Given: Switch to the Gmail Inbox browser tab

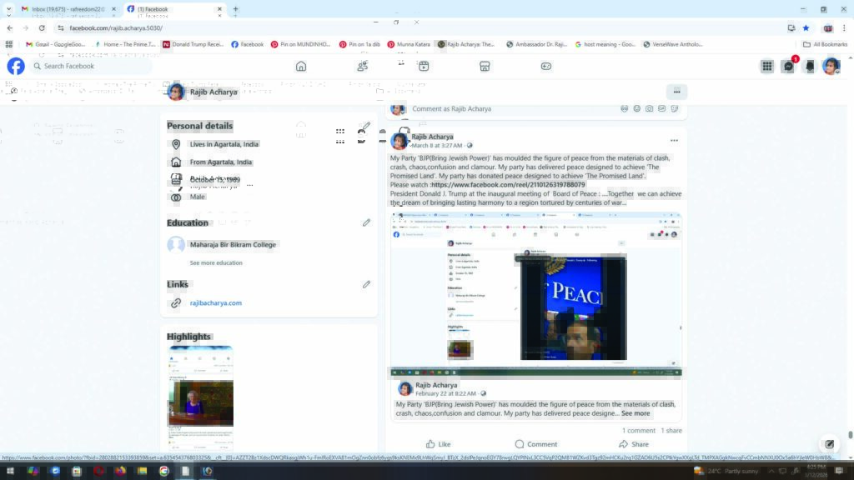Looking at the screenshot, I should click(x=65, y=9).
